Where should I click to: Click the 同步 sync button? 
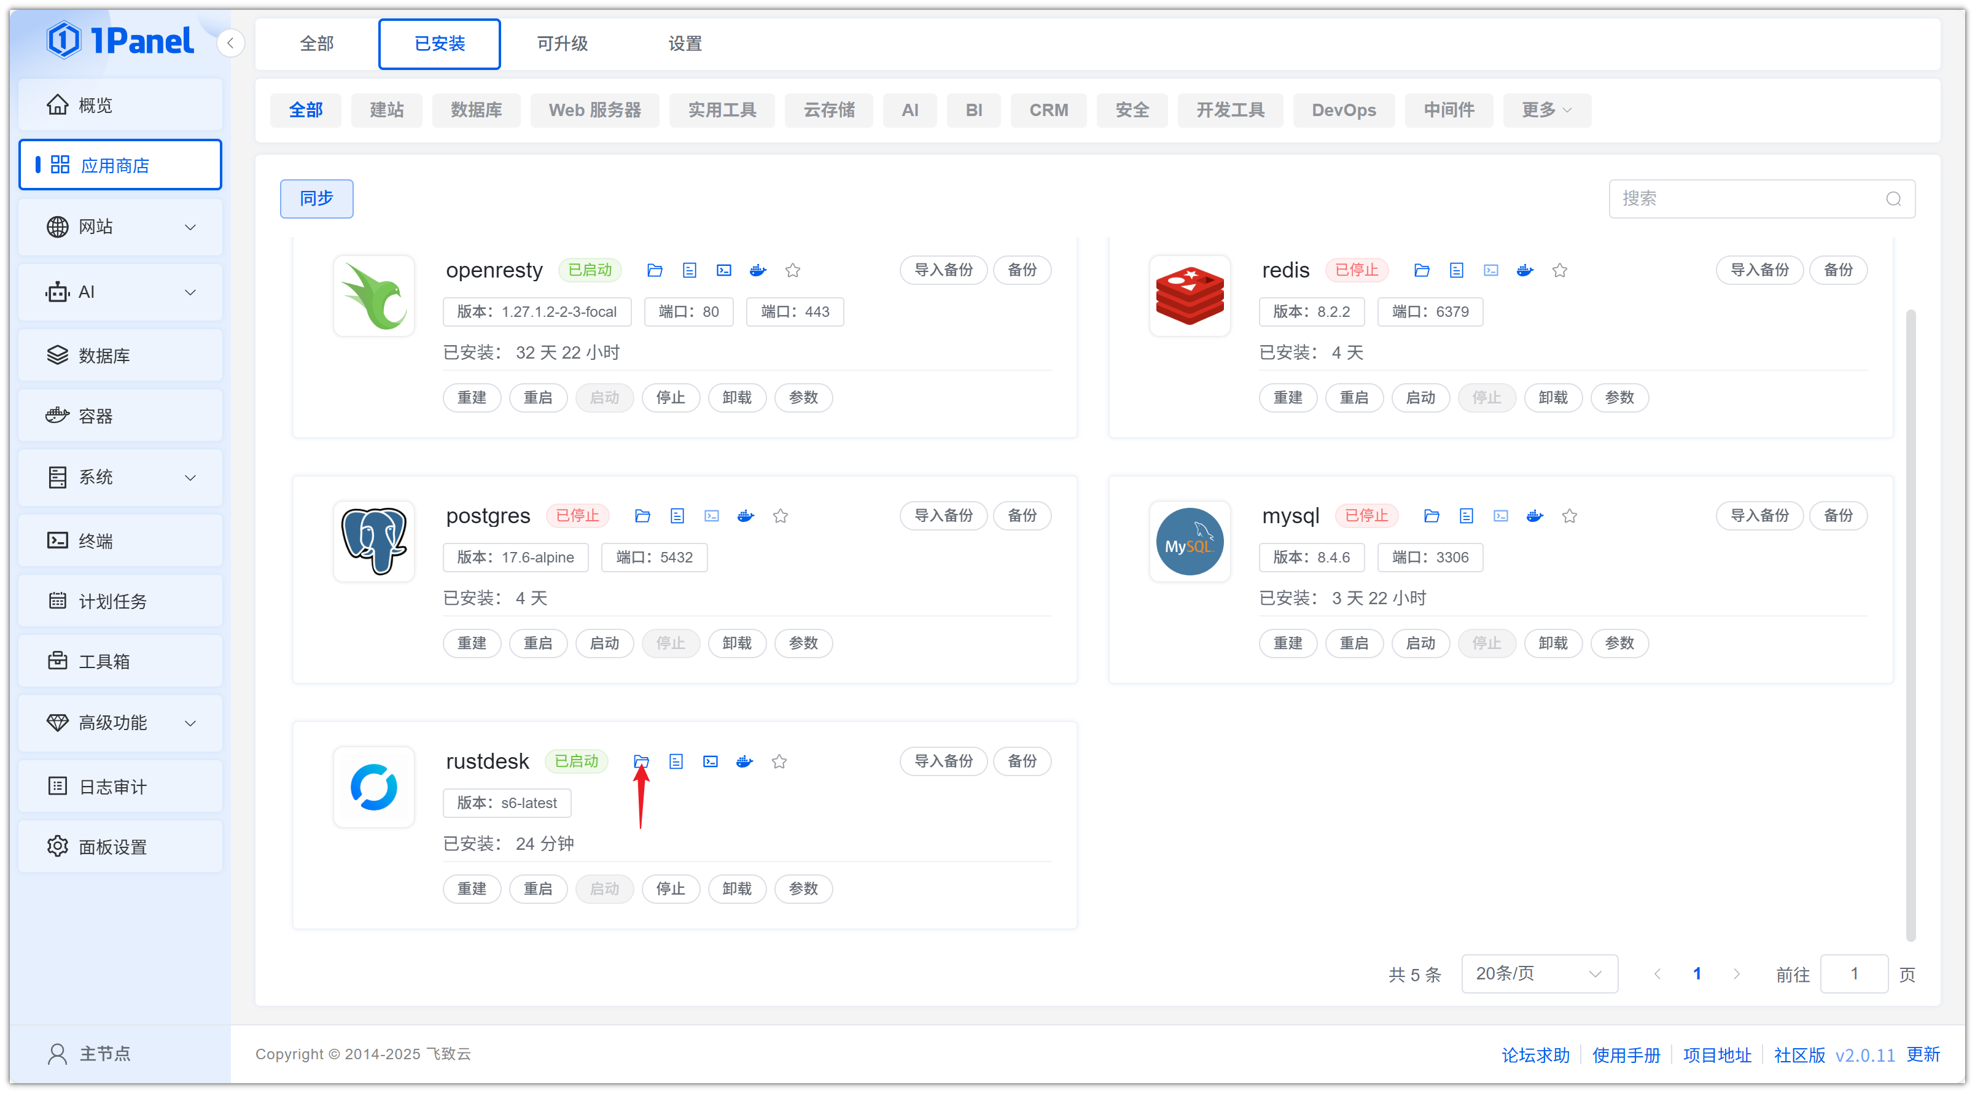click(317, 198)
